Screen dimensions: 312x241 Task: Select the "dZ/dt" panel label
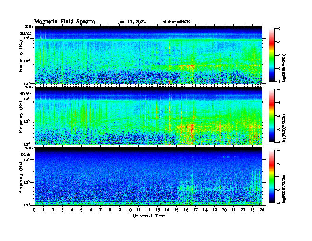click(25, 154)
